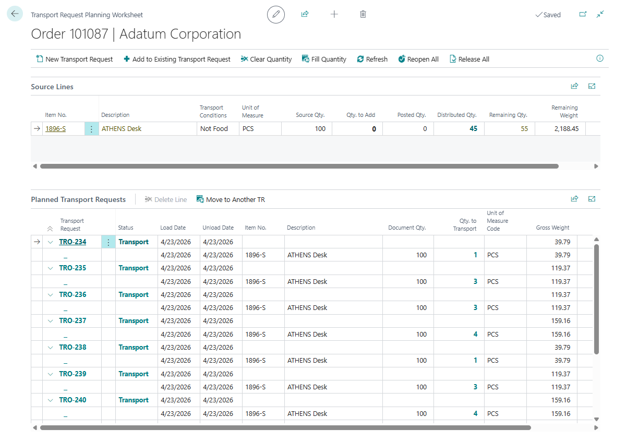Open TRO-237 transport request link
This screenshot has width=639, height=441.
click(x=73, y=321)
